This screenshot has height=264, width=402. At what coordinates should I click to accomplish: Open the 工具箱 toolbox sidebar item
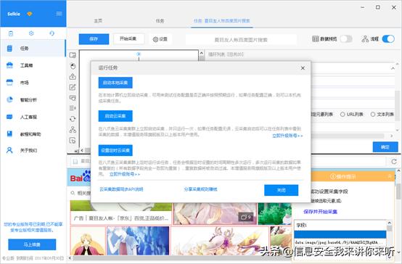tap(33, 65)
